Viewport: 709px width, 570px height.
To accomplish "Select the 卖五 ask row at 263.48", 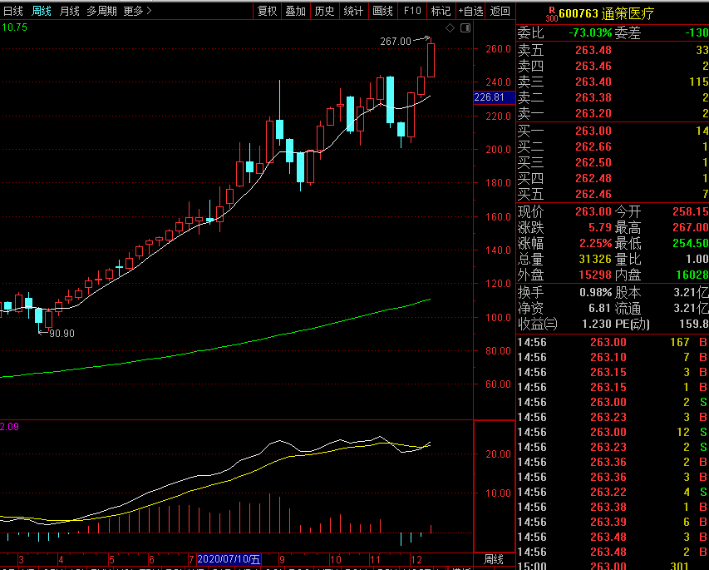I will click(x=613, y=50).
